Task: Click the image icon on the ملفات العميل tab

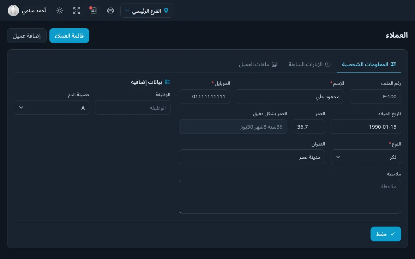Action: (x=275, y=64)
